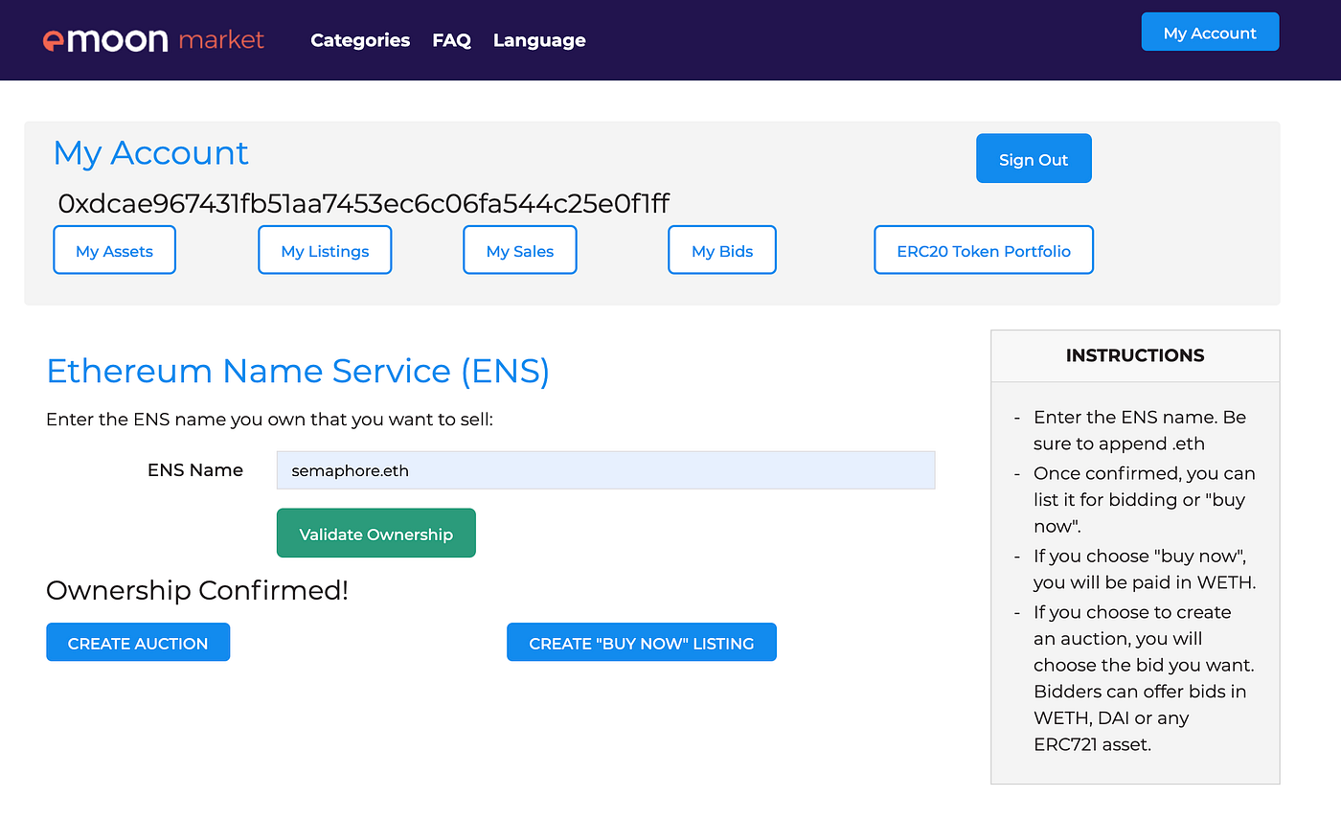Click the emoon market logo
Image resolution: width=1341 pixels, height=819 pixels.
[153, 40]
